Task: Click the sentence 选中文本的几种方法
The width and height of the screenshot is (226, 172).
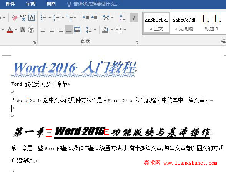Action: (68, 100)
